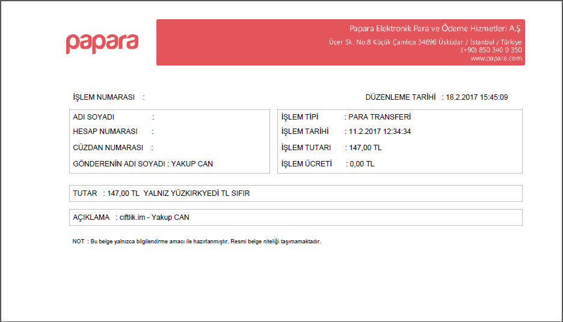Select the description ciftlik.im - Yakup CAN
The width and height of the screenshot is (563, 322).
(155, 217)
